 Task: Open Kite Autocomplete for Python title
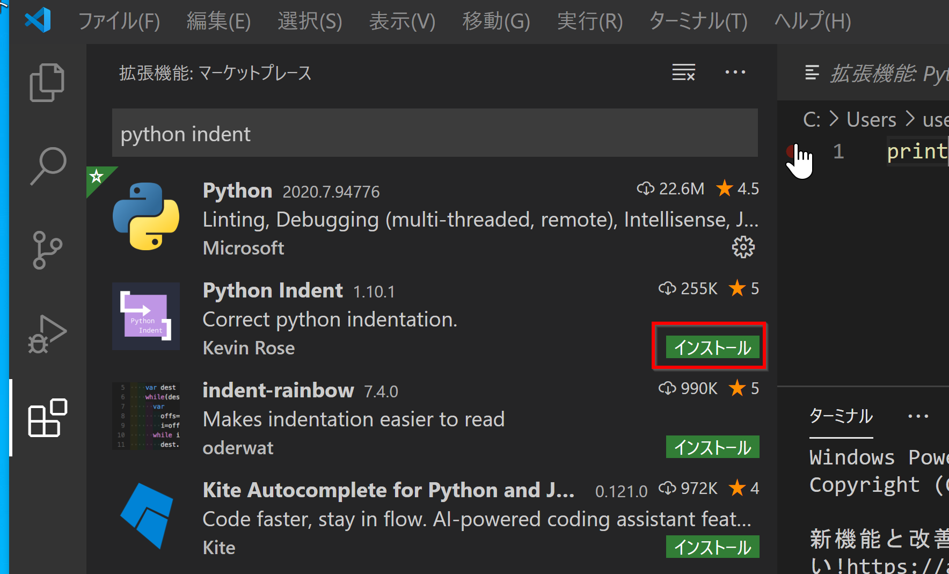(389, 490)
